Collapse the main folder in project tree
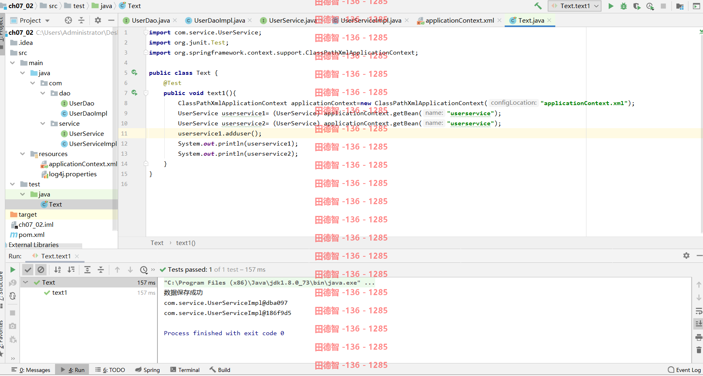703x376 pixels. [x=13, y=63]
